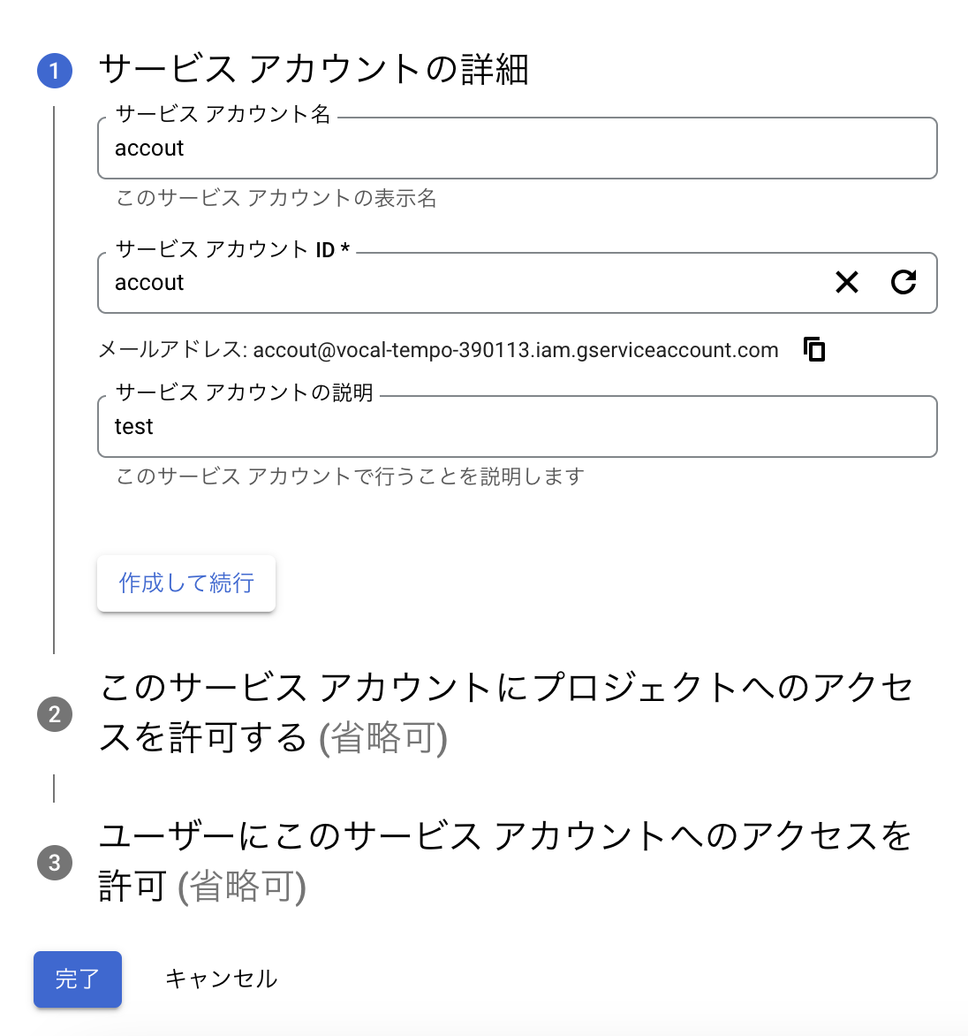
Task: Clear the service account ID field
Action: (x=846, y=283)
